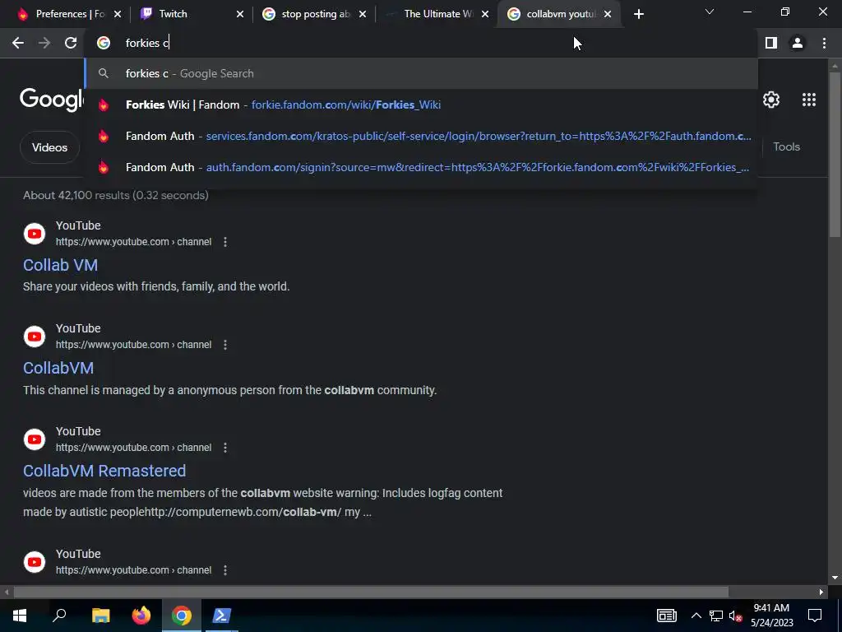842x632 pixels.
Task: Close the 'stop posting ab' tab
Action: point(363,15)
